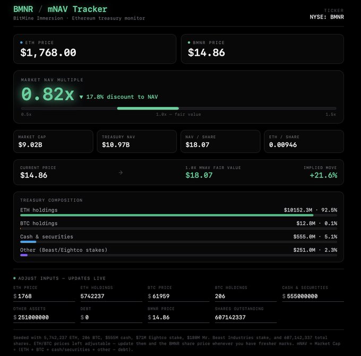The width and height of the screenshot is (361, 356).
Task: Click the $12.8M · 0.1% value
Action: coord(317,224)
